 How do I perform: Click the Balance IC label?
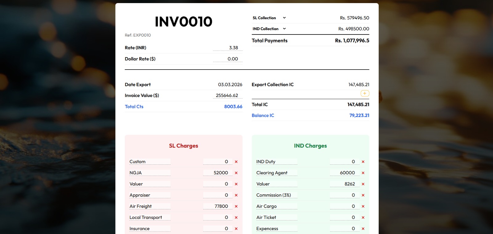(263, 115)
